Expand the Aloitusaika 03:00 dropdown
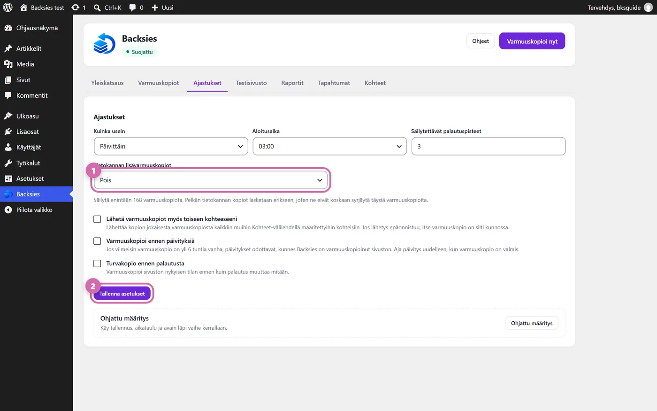The image size is (657, 411). 329,146
